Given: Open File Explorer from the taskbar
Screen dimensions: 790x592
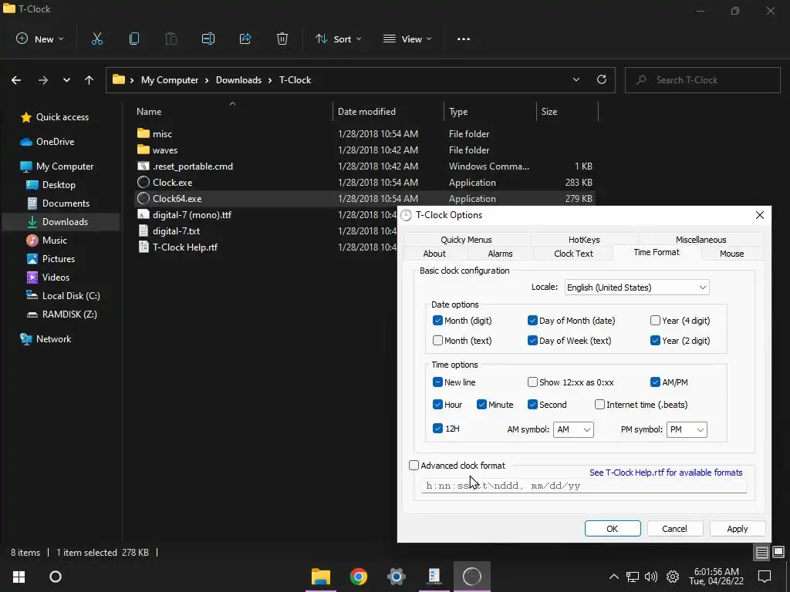Looking at the screenshot, I should coord(320,577).
